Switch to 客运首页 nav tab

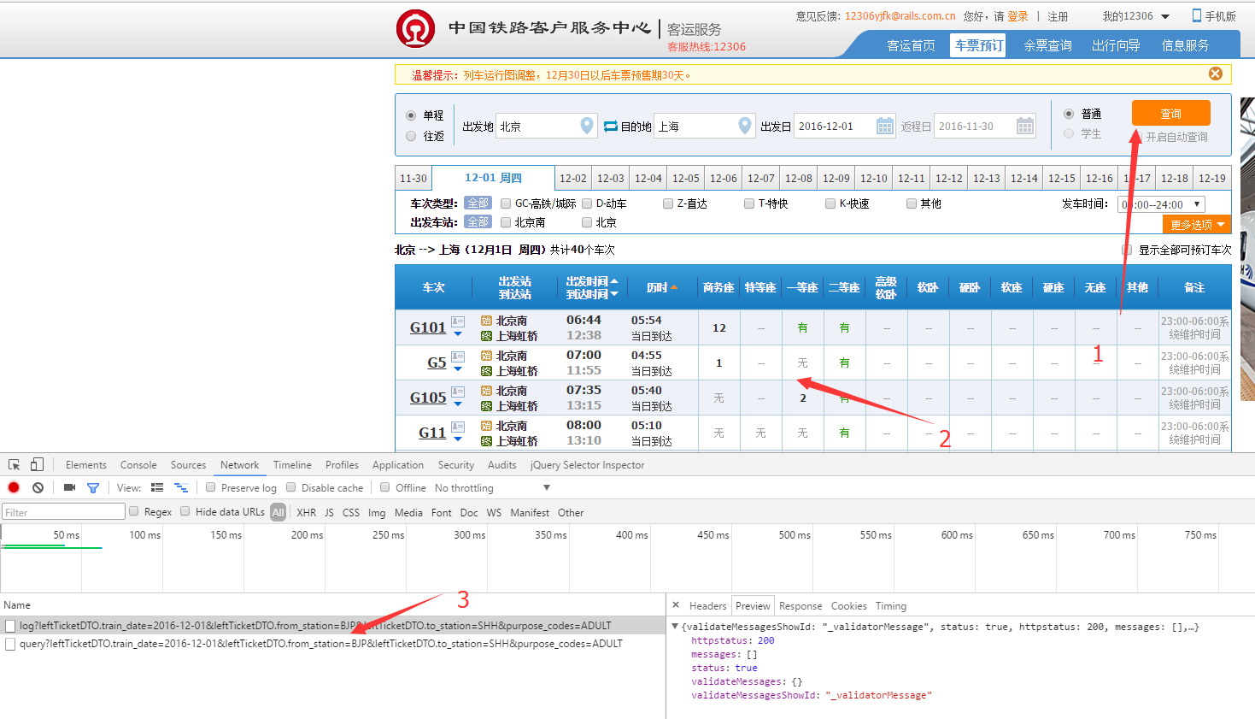click(911, 45)
